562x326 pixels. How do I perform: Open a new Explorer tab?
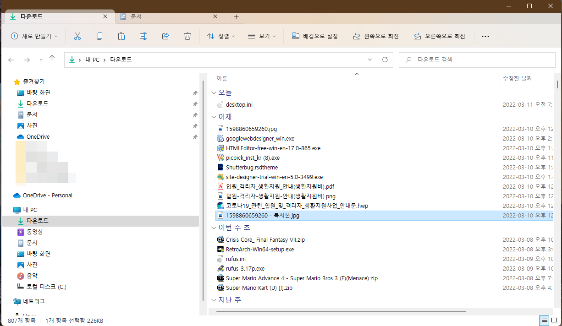coord(236,16)
